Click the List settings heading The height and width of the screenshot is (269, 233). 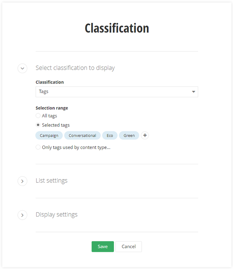click(x=52, y=181)
